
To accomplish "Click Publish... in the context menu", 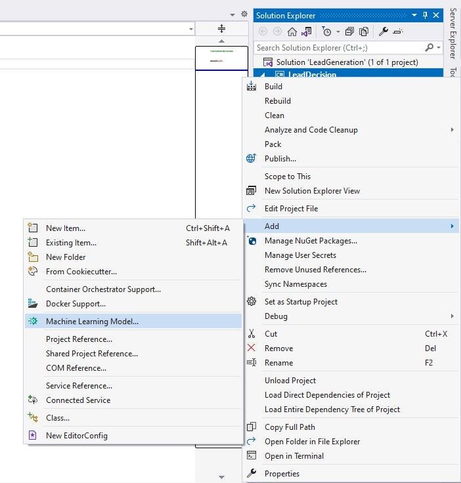I will click(351, 159).
